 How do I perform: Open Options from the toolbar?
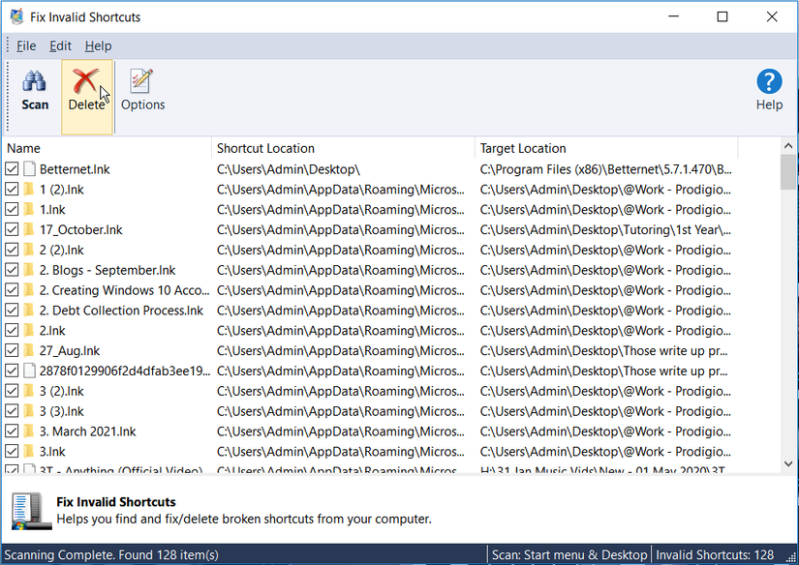142,87
